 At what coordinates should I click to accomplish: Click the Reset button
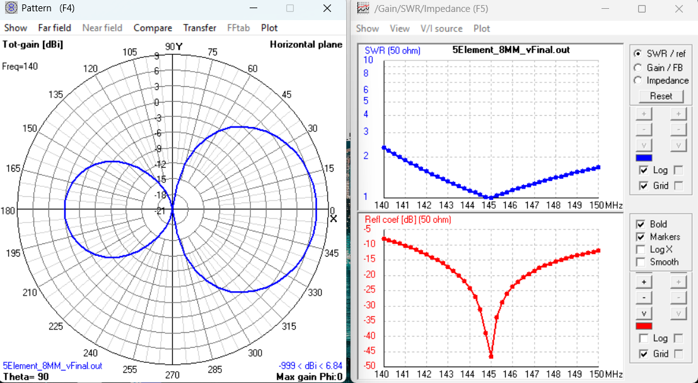tap(661, 96)
